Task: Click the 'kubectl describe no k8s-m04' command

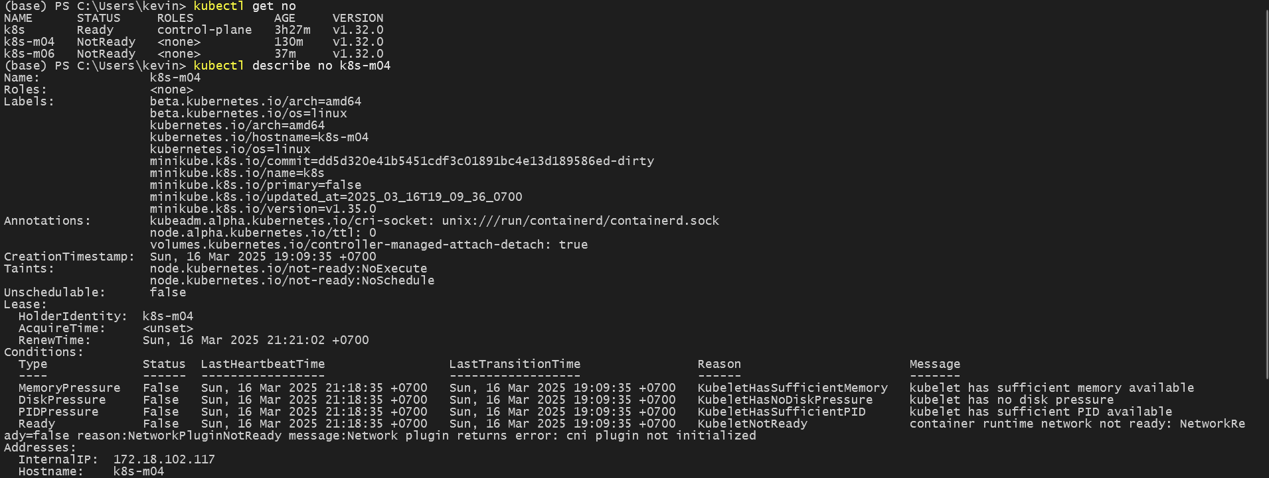Action: click(292, 66)
